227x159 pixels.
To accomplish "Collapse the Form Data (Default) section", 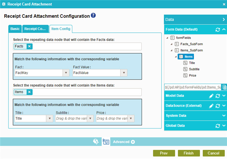I will (x=224, y=29).
